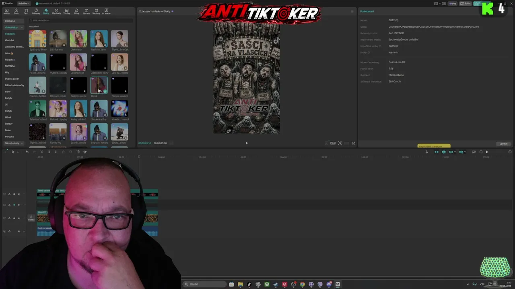Download the Radiální tahy effect
The height and width of the screenshot is (289, 515).
pyautogui.click(x=105, y=45)
